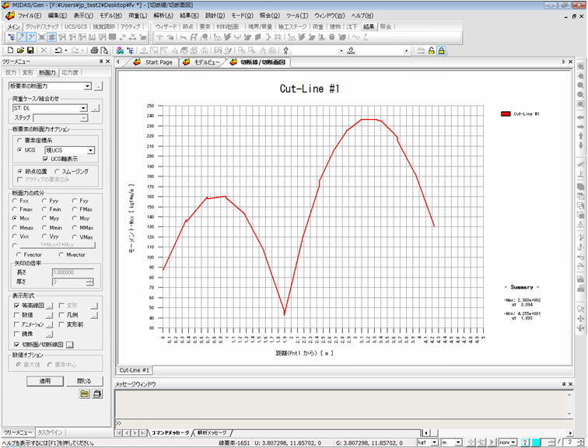Open the ST: DL load case dropdown
Screen dimensions: 588x448
[x=83, y=108]
